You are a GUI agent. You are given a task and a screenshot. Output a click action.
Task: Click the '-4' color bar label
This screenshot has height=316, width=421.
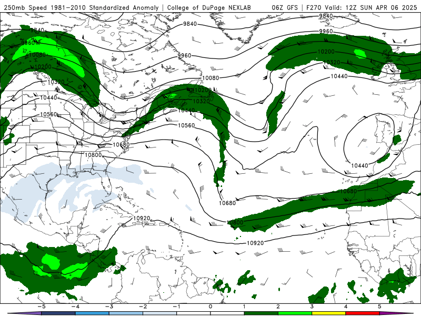(x=75, y=307)
